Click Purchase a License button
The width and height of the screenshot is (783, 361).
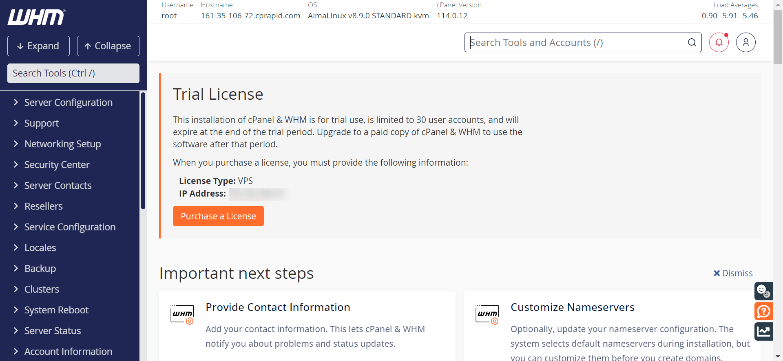[218, 216]
